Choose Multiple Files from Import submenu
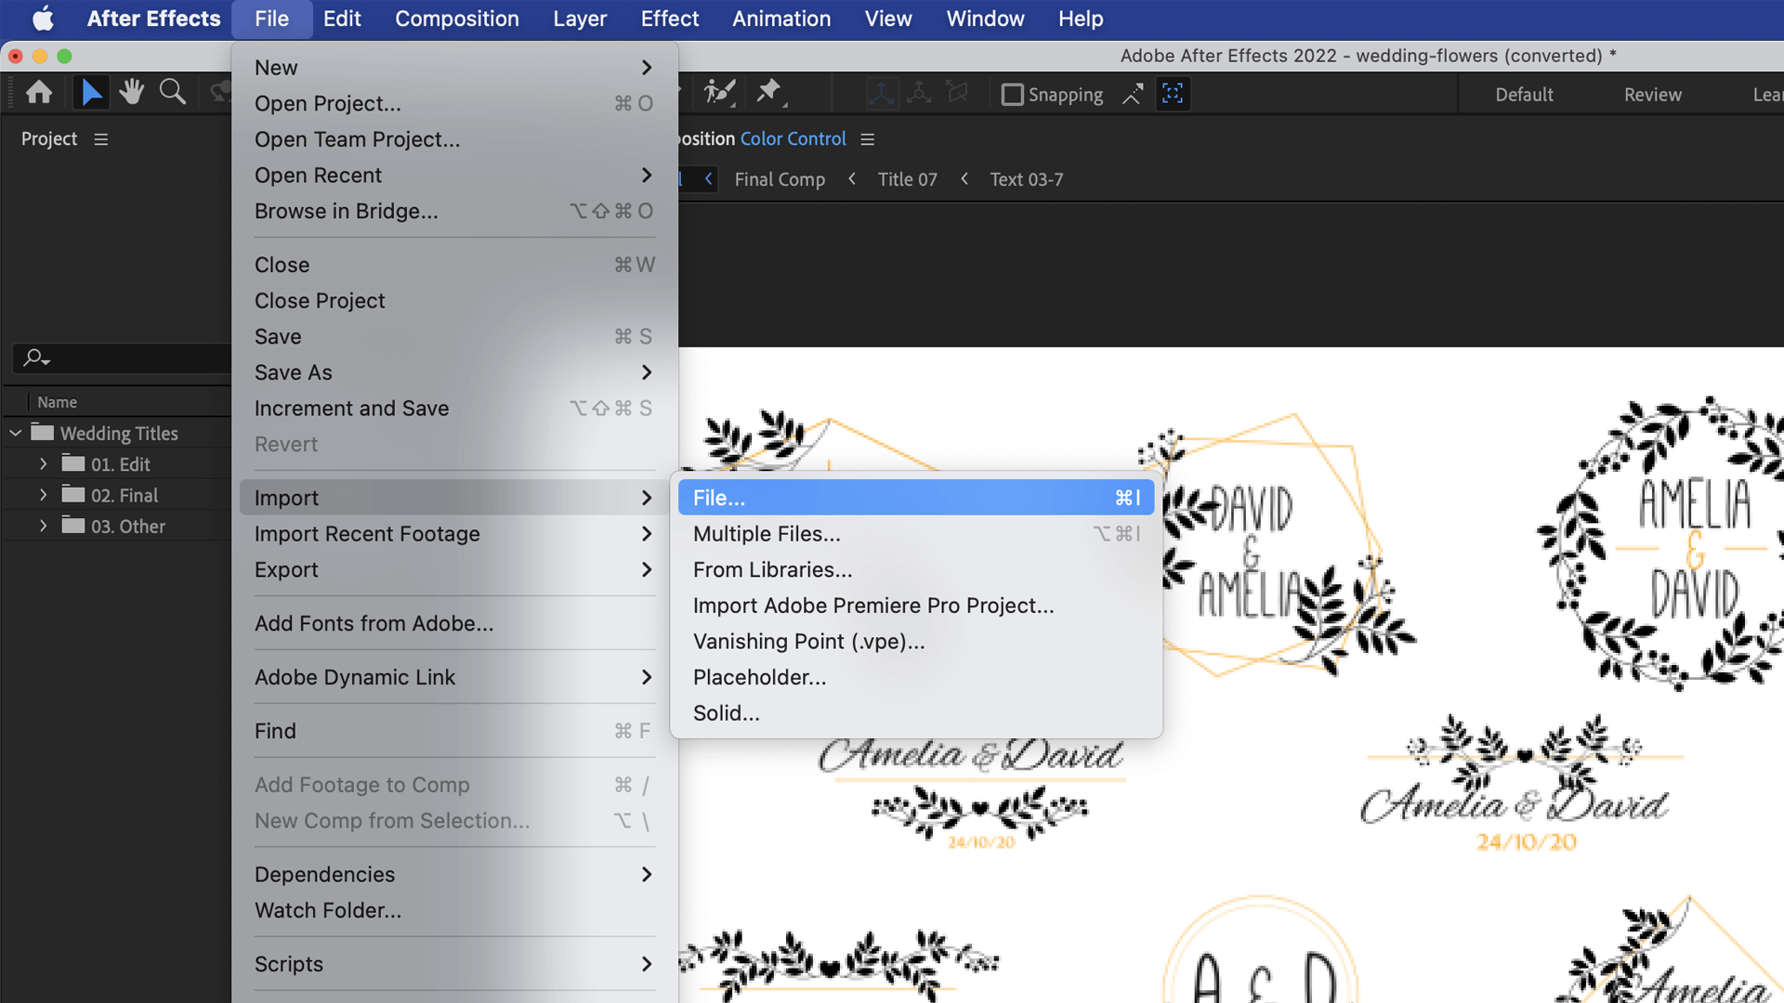 767,534
